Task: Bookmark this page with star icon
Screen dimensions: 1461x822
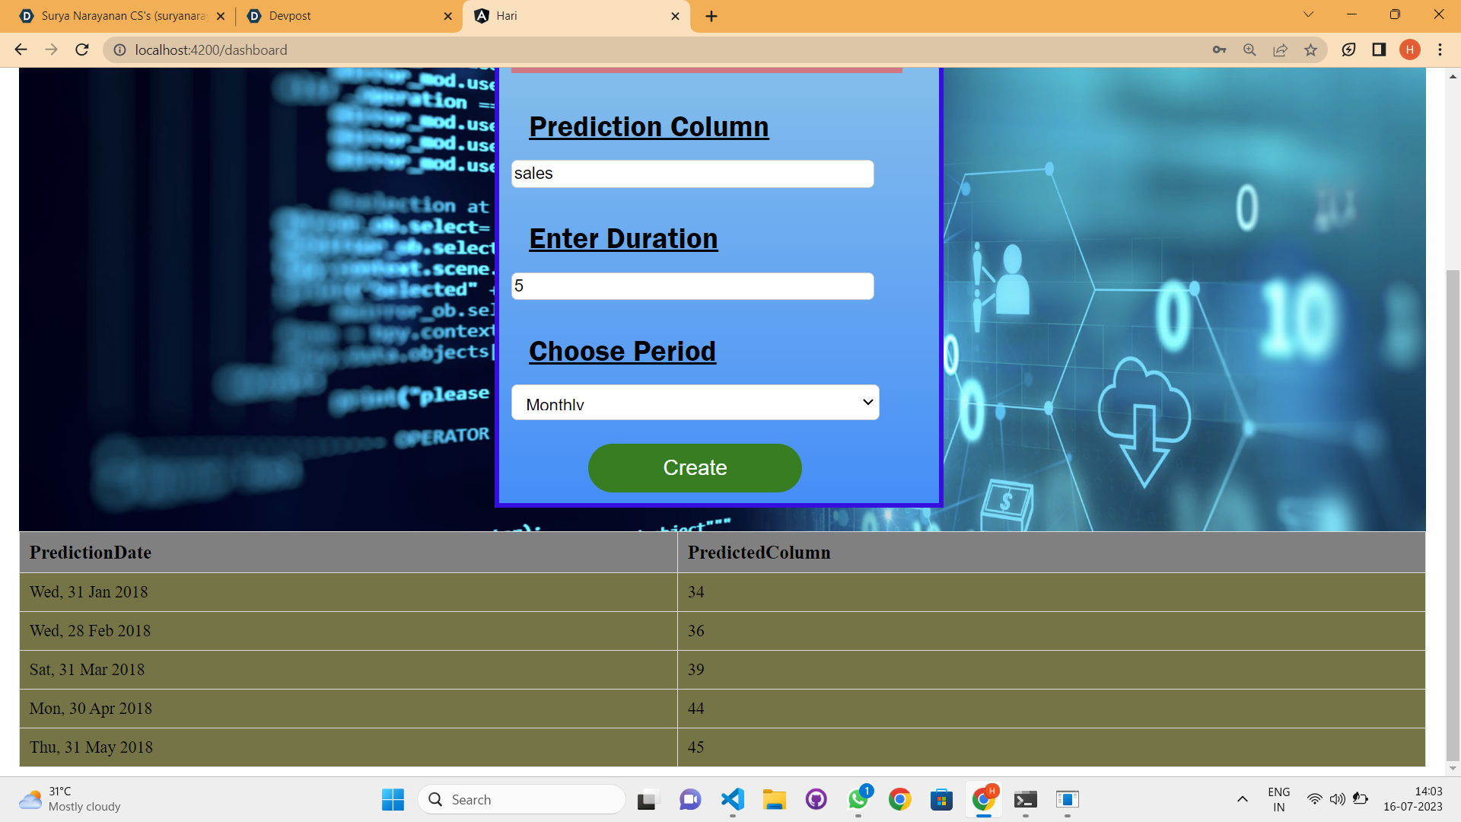Action: coord(1310,49)
